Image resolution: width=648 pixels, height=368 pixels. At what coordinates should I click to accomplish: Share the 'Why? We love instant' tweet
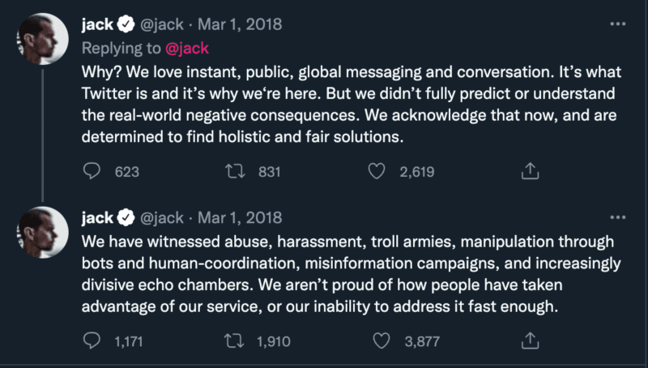[x=530, y=171]
